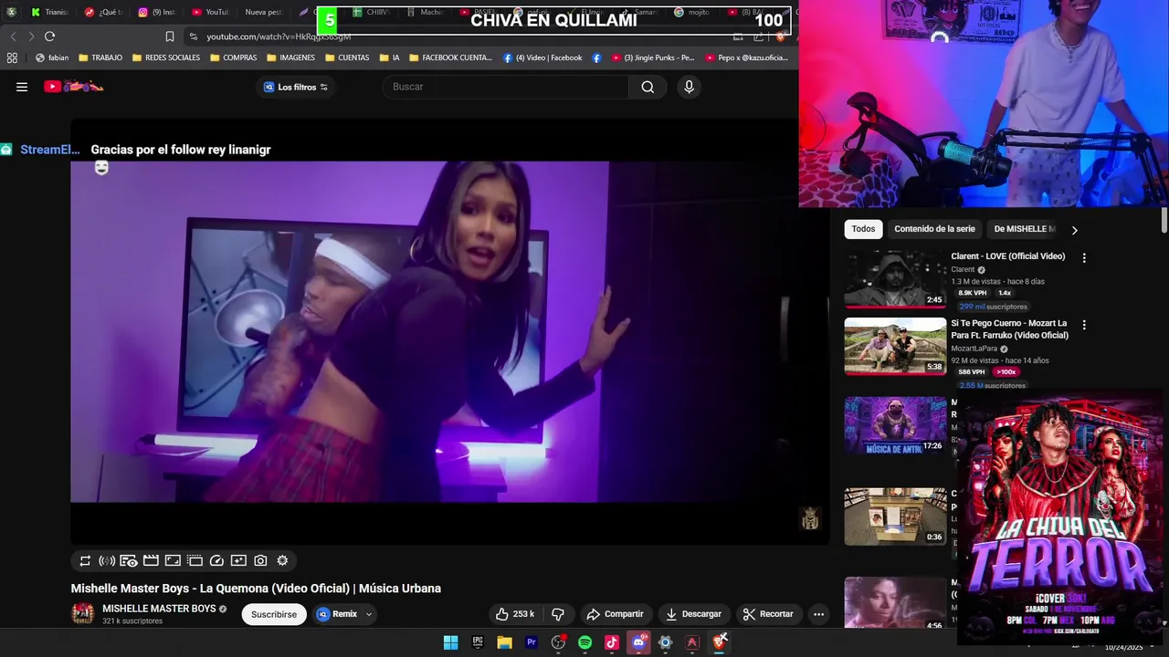The height and width of the screenshot is (657, 1169).
Task: Open the enhancer settings gear icon
Action: [282, 561]
